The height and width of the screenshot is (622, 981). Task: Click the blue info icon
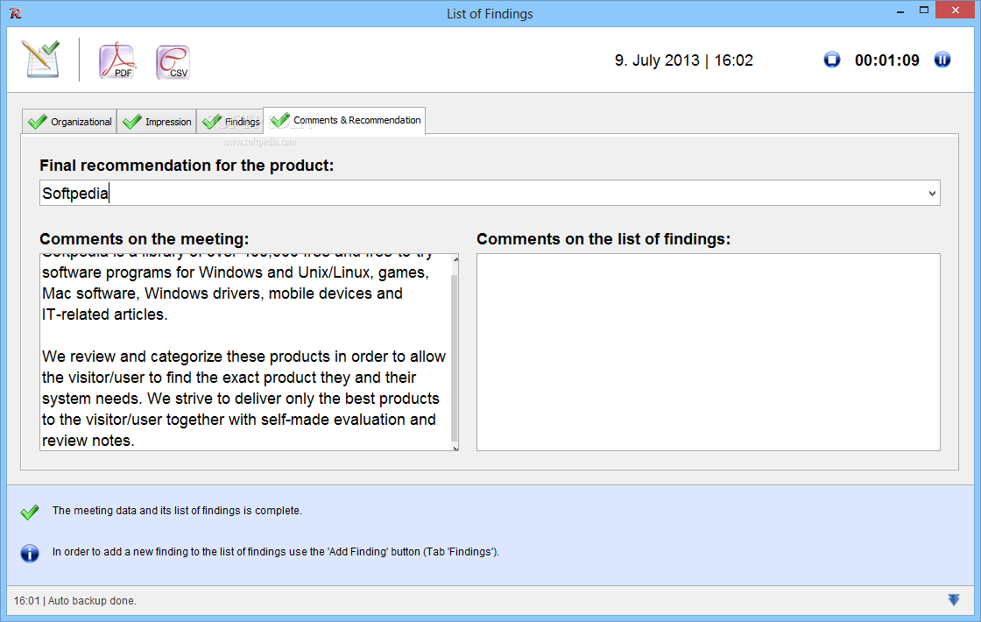click(30, 553)
